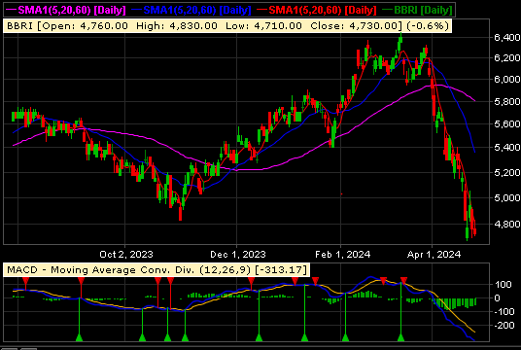521x350 pixels.
Task: Click the -200 label on MACD axis
Action: 504,326
